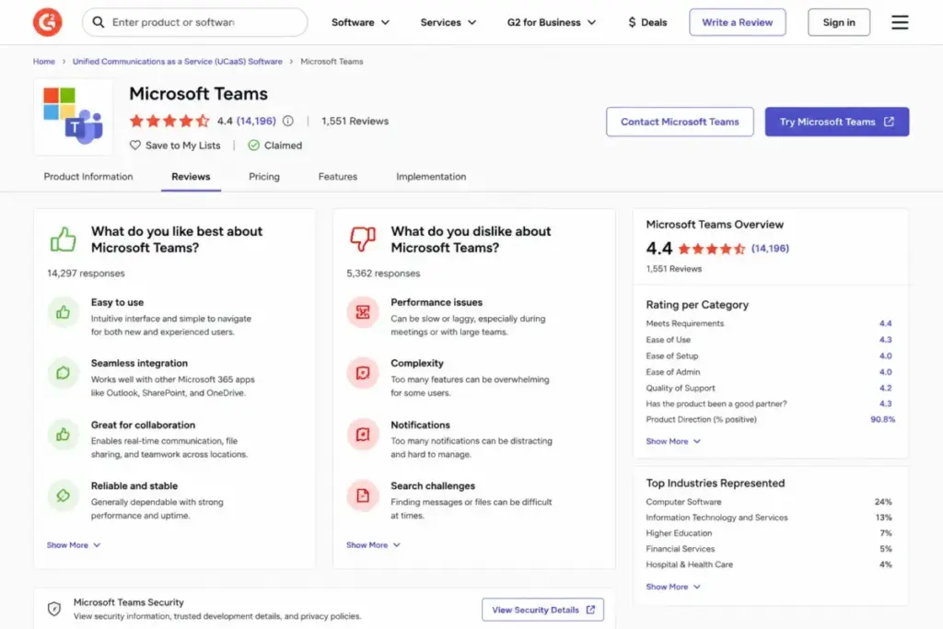Expand Show More under likes list
The width and height of the screenshot is (943, 629).
[74, 545]
